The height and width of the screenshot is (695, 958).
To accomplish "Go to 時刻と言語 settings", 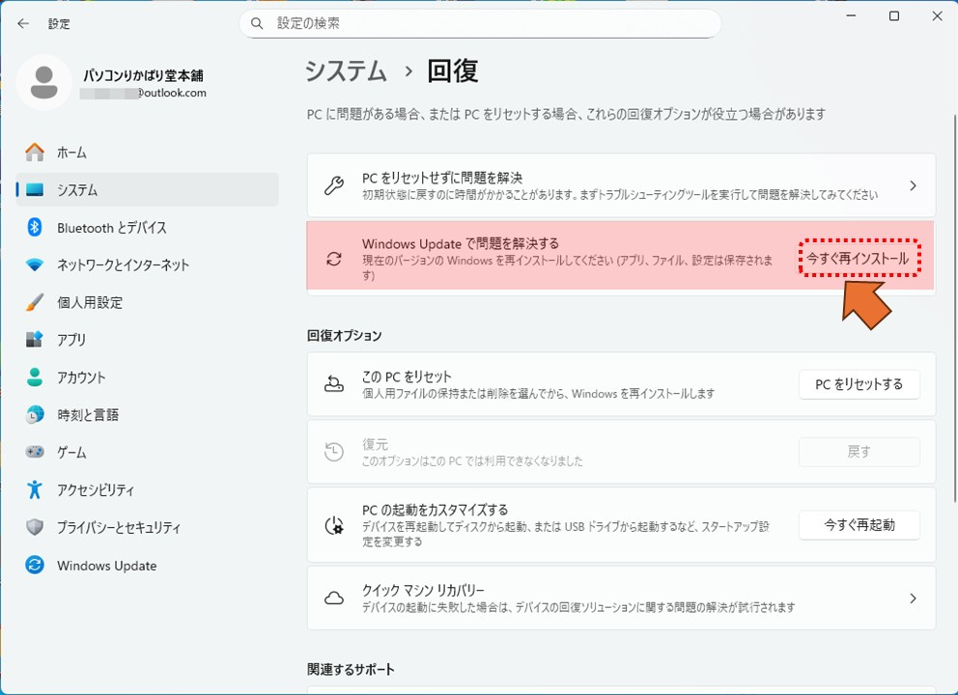I will point(87,415).
